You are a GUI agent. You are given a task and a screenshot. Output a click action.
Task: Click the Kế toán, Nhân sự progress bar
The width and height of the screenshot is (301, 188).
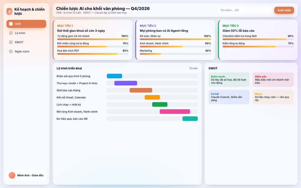click(175, 39)
